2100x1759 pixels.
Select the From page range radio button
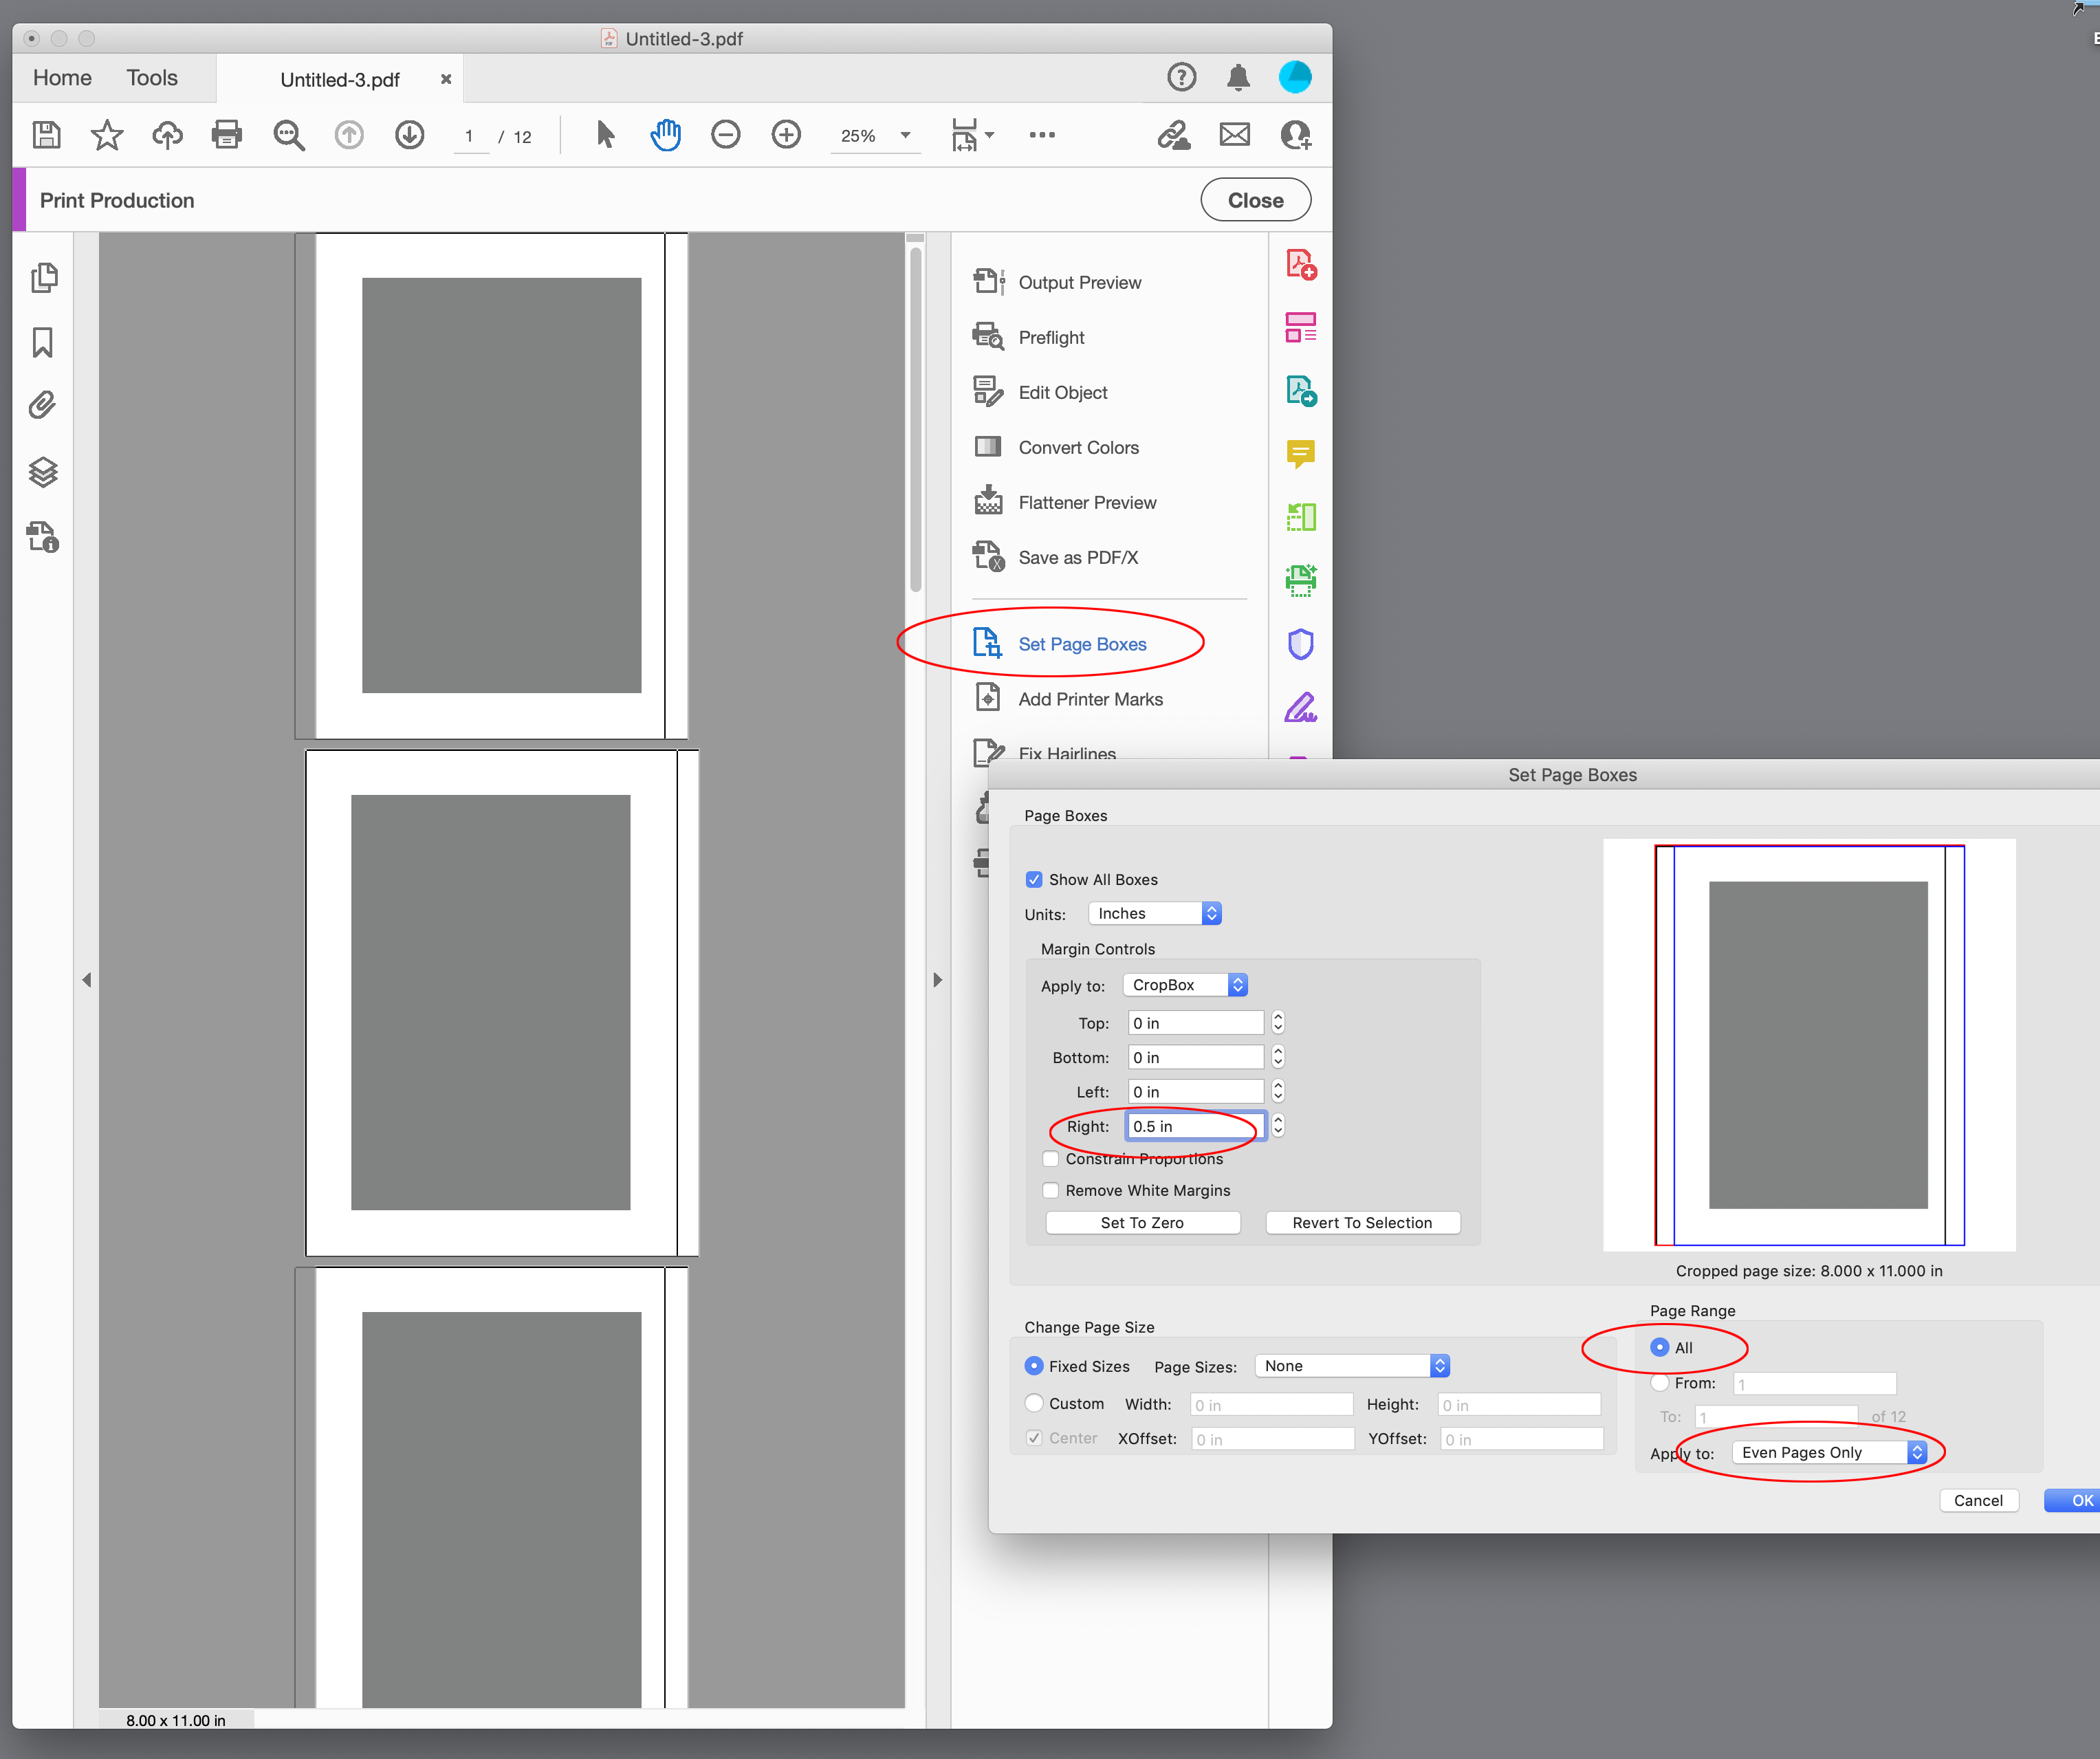1660,1383
